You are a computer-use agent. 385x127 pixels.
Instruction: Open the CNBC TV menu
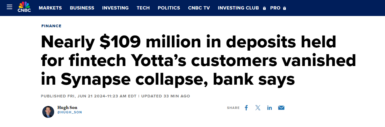[x=199, y=8]
